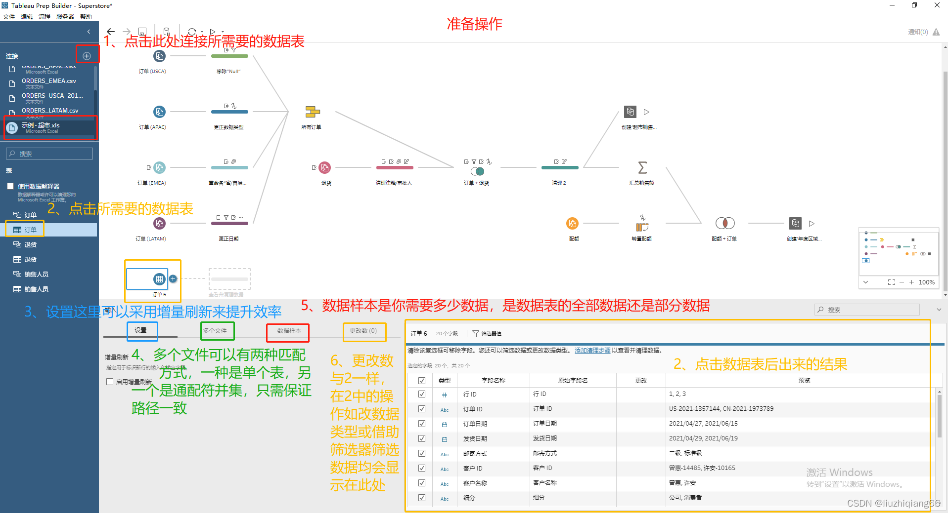Change data type of 邮寄方式 field
This screenshot has height=513, width=948.
(x=445, y=454)
